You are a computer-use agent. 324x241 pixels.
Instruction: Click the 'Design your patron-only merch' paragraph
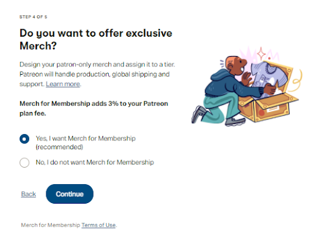(97, 74)
